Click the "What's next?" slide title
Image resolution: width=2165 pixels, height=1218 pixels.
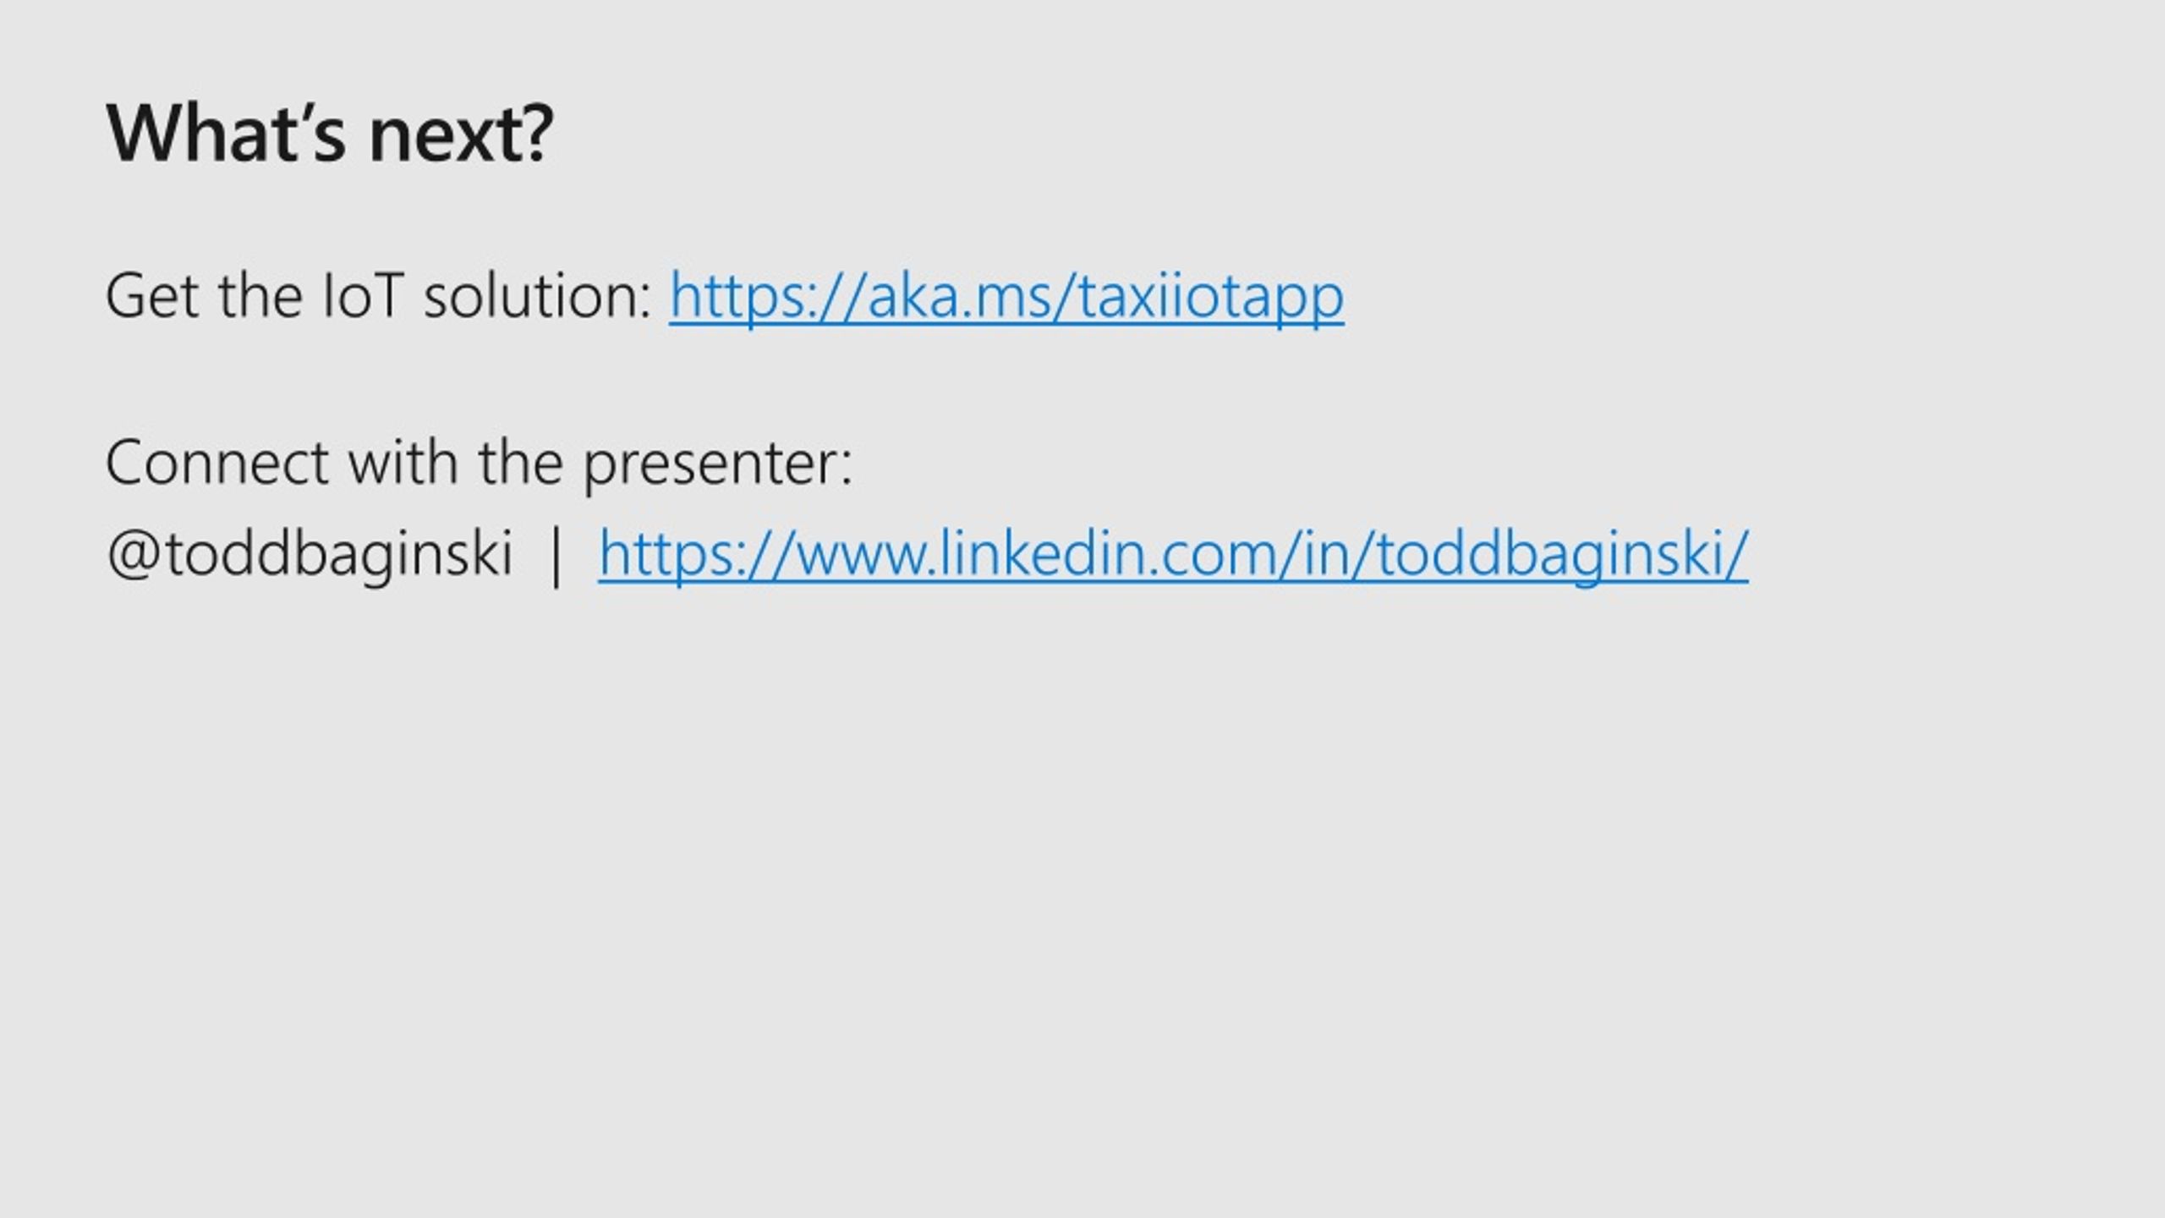[x=330, y=134]
